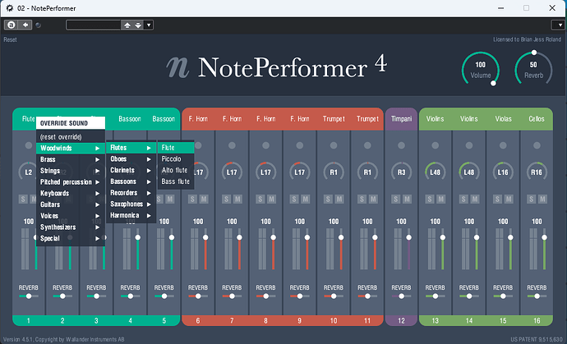The image size is (567, 344).
Task: Click the activity indicator dot on channel 7
Action: (x=232, y=145)
